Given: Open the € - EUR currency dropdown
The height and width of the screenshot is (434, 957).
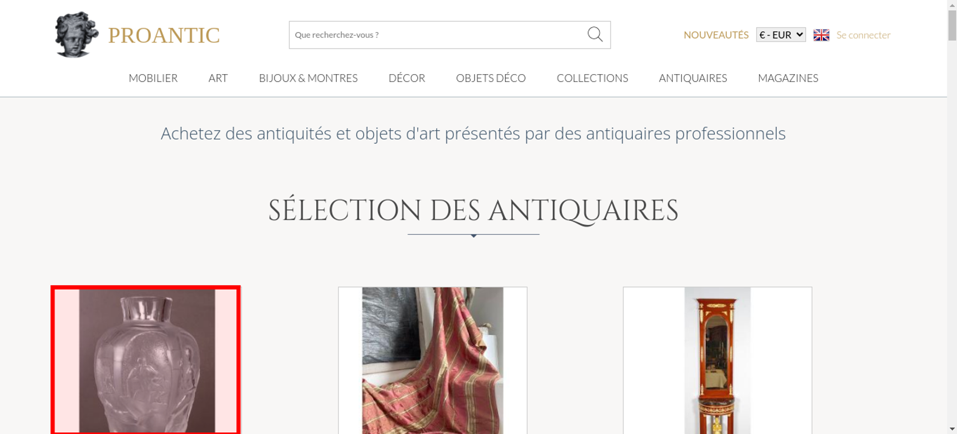Looking at the screenshot, I should (x=781, y=35).
